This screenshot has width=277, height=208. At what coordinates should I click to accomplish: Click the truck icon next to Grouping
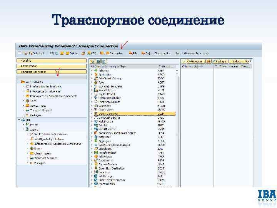click(x=209, y=61)
